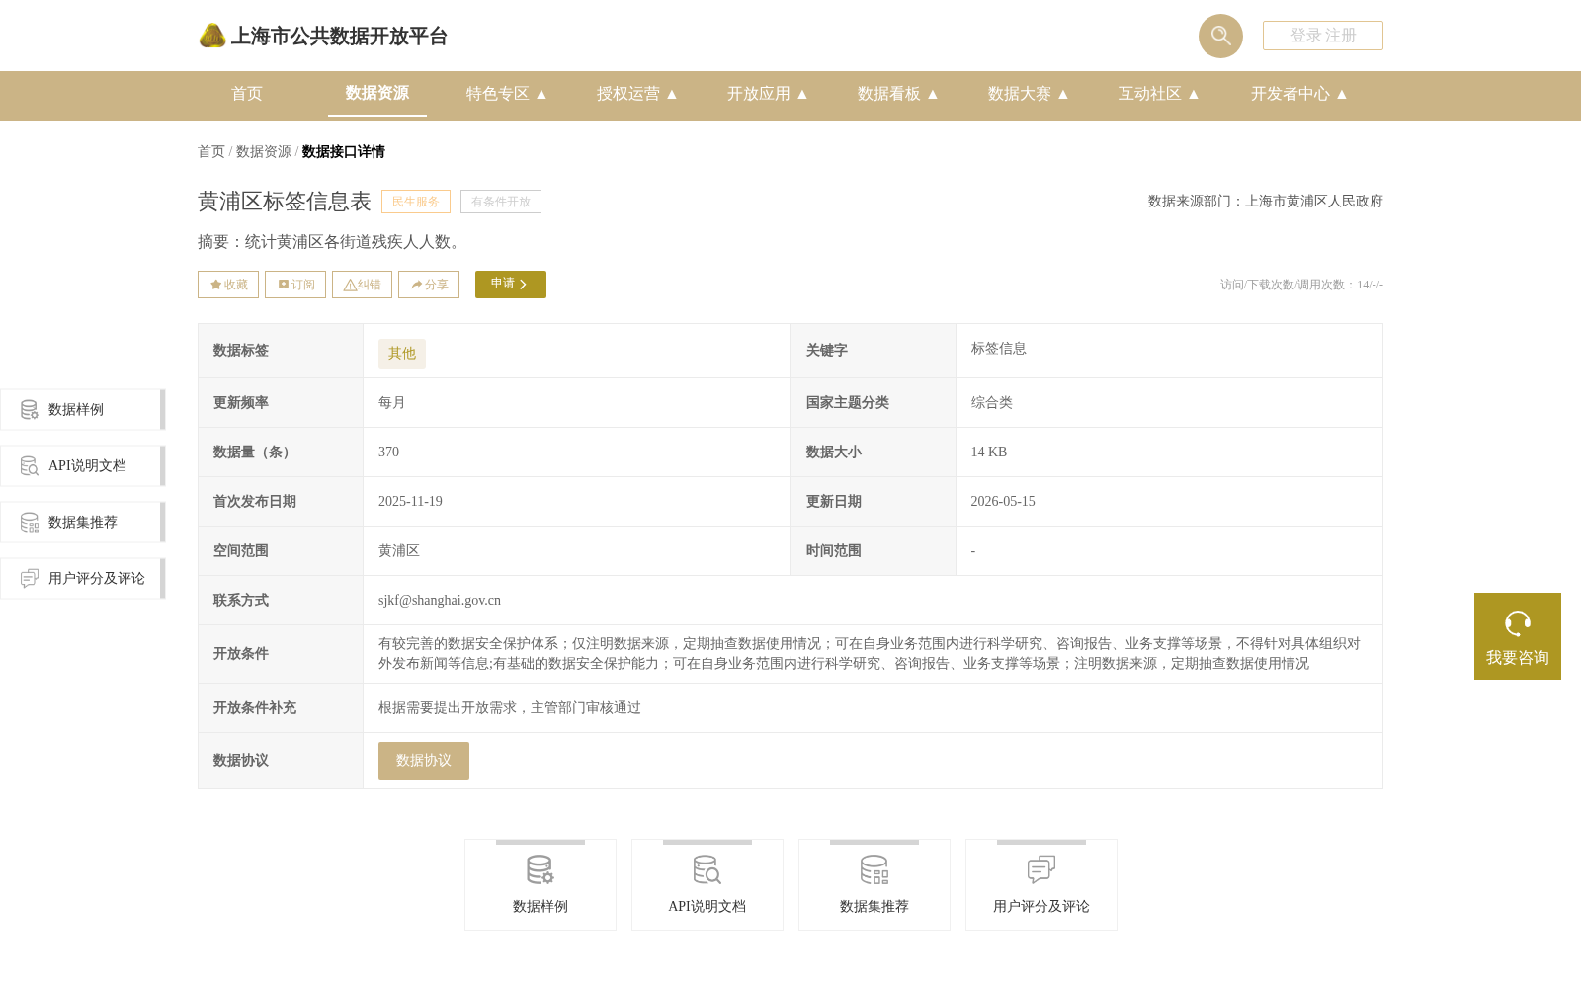Click the 首页 breadcrumb link
The width and height of the screenshot is (1581, 988).
(211, 151)
